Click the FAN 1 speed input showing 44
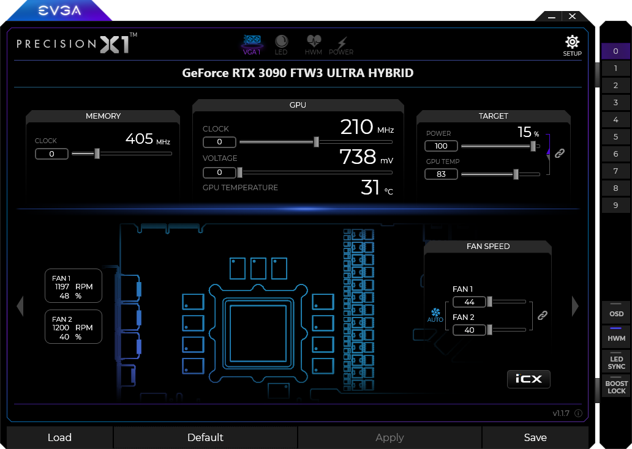The image size is (632, 449). tap(469, 302)
